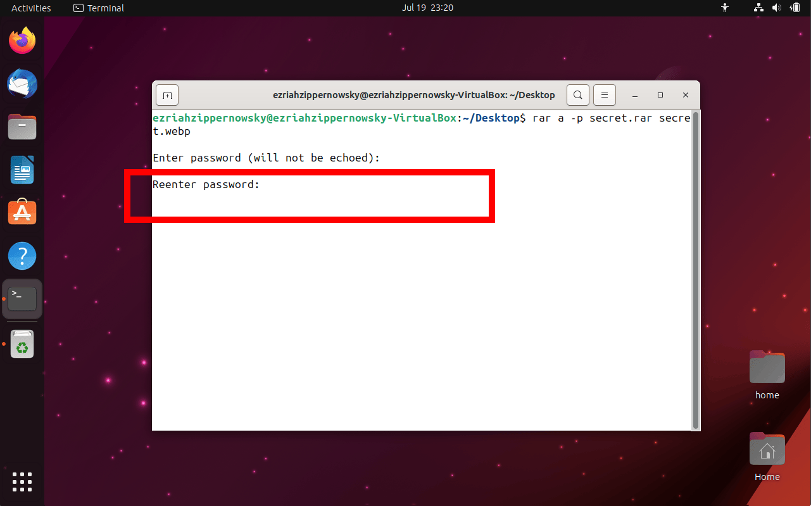The image size is (811, 506).
Task: Open the Files manager in the dock
Action: click(x=22, y=127)
